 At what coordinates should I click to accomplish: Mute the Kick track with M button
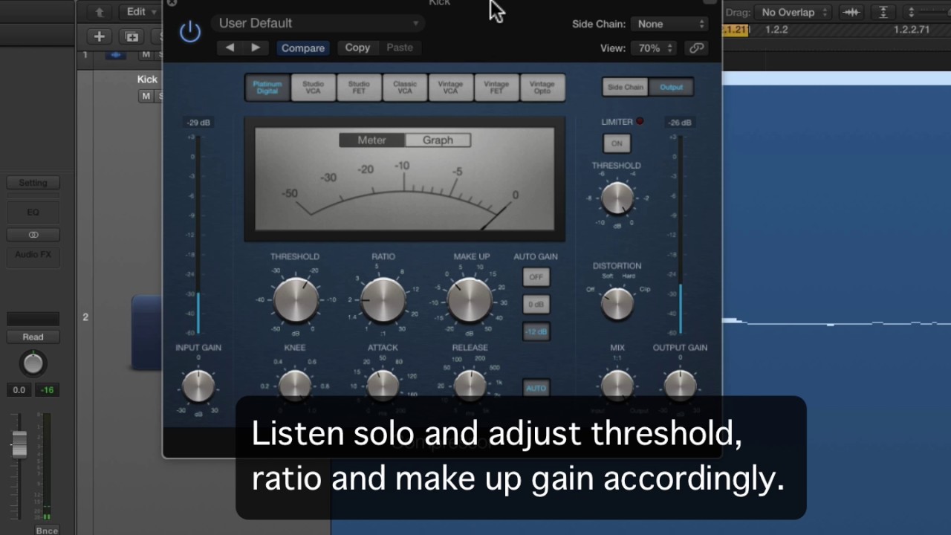pos(146,96)
